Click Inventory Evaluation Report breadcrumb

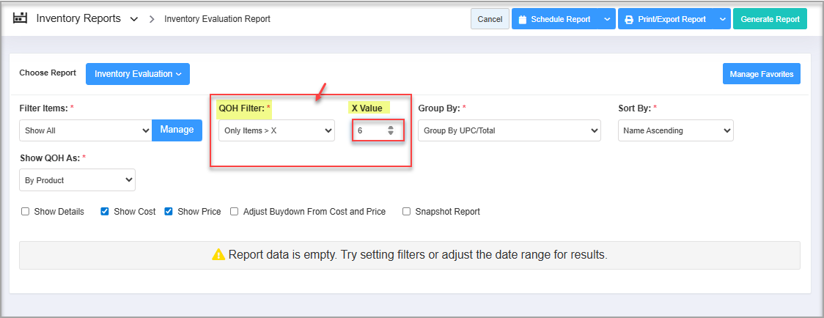point(217,19)
